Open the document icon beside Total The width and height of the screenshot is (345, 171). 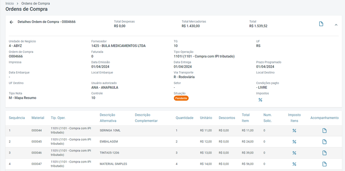tap(321, 24)
